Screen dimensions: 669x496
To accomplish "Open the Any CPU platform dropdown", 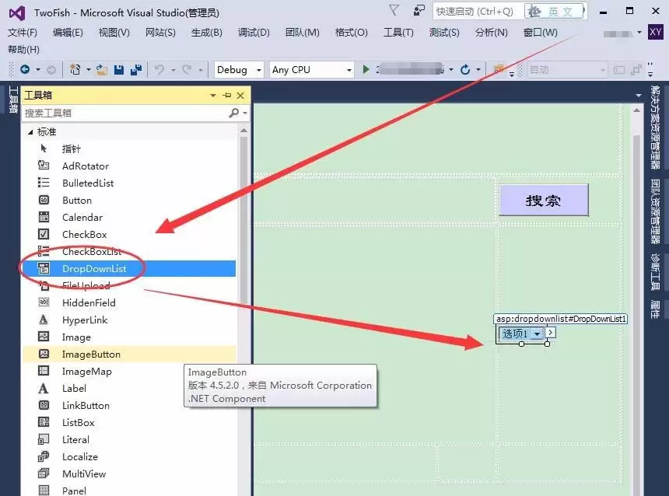I will [x=310, y=69].
